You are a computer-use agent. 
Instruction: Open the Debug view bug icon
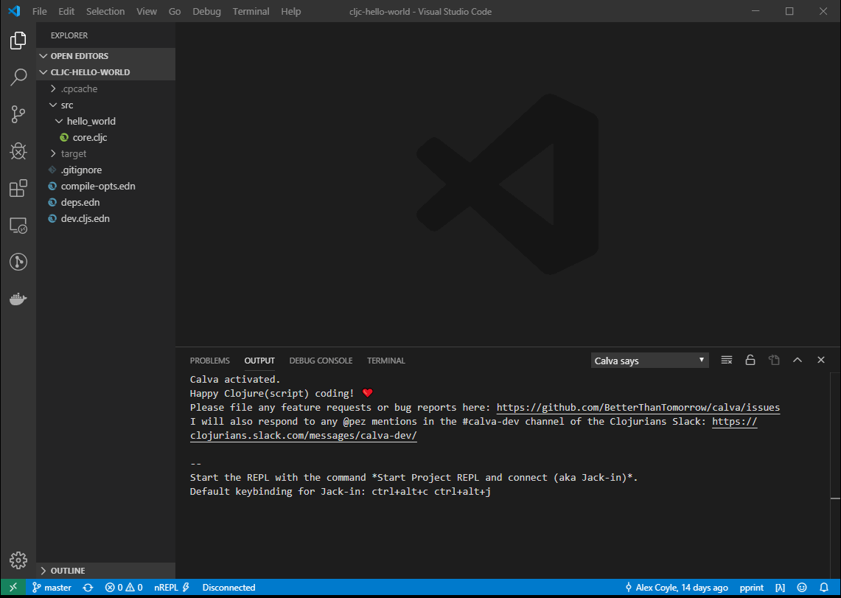[x=18, y=151]
